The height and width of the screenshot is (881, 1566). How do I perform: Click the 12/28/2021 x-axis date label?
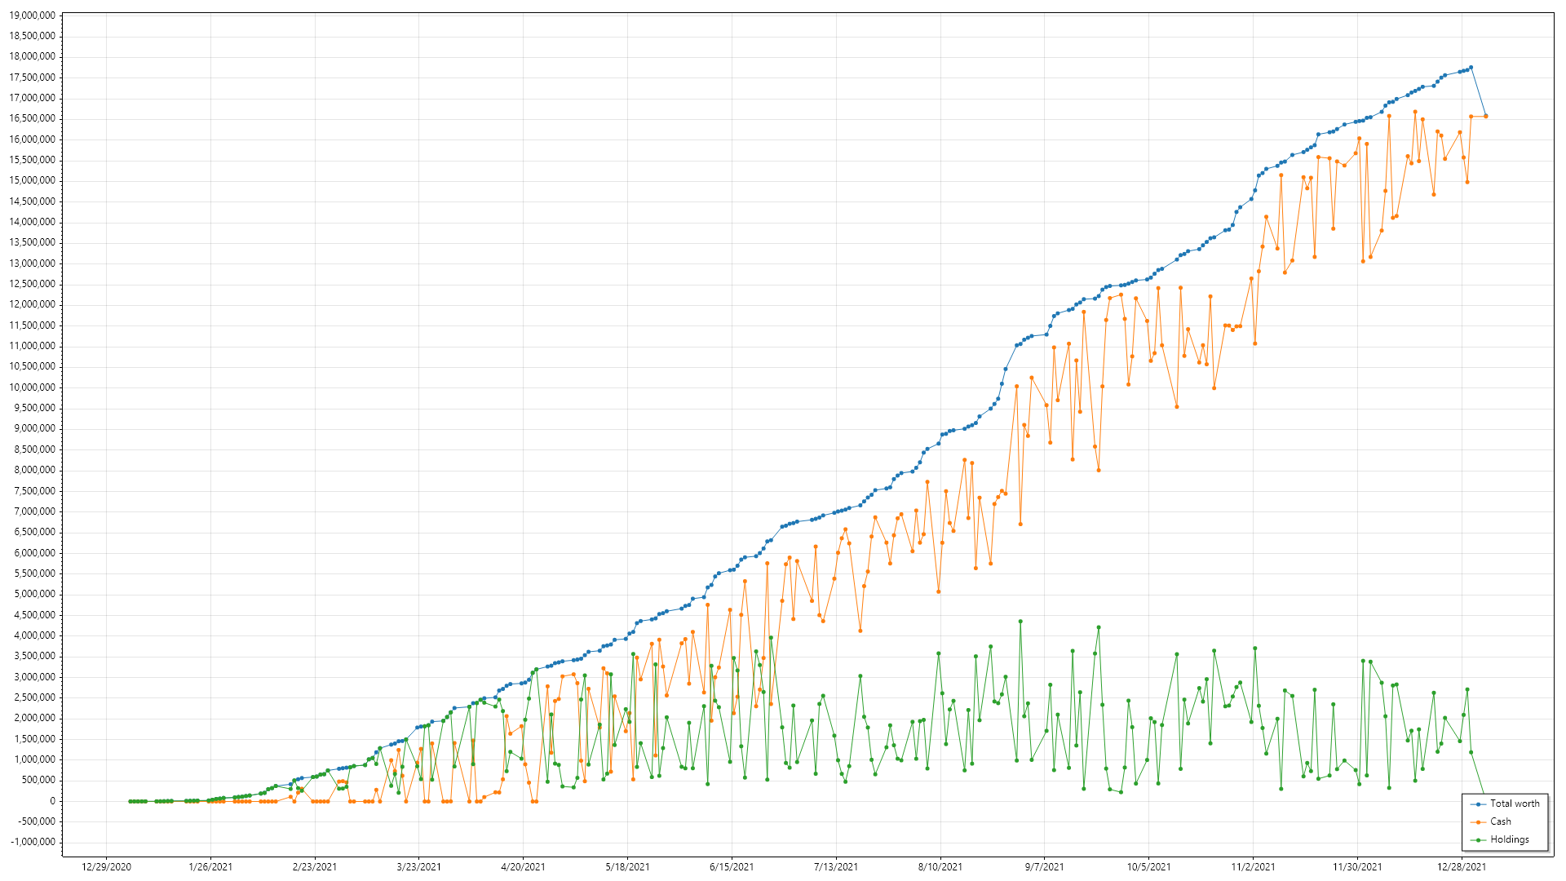[x=1461, y=867]
